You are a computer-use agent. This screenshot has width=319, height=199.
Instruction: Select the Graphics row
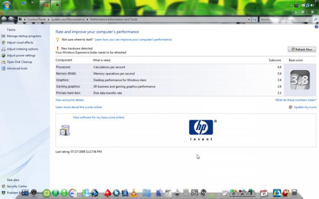169,80
